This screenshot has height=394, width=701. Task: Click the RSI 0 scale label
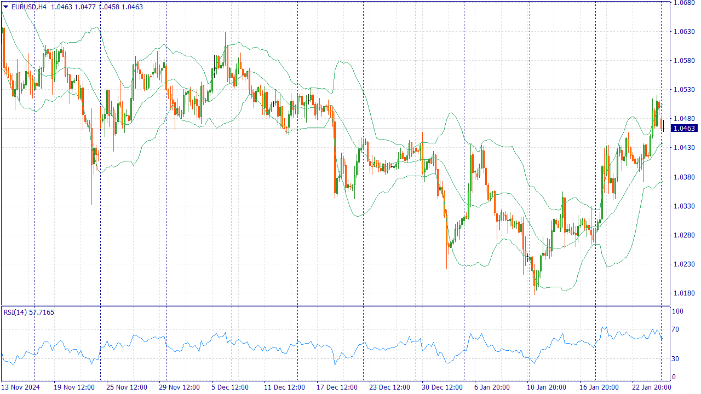[x=675, y=377]
